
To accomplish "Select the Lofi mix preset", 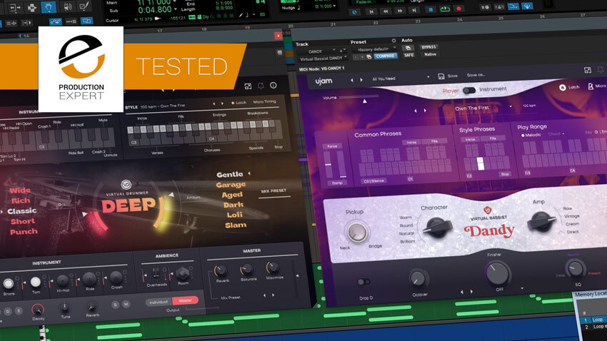I will 234,215.
